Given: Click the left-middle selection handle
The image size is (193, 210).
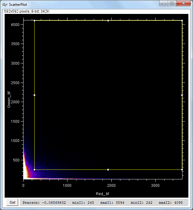Looking at the screenshot, I should (34, 95).
